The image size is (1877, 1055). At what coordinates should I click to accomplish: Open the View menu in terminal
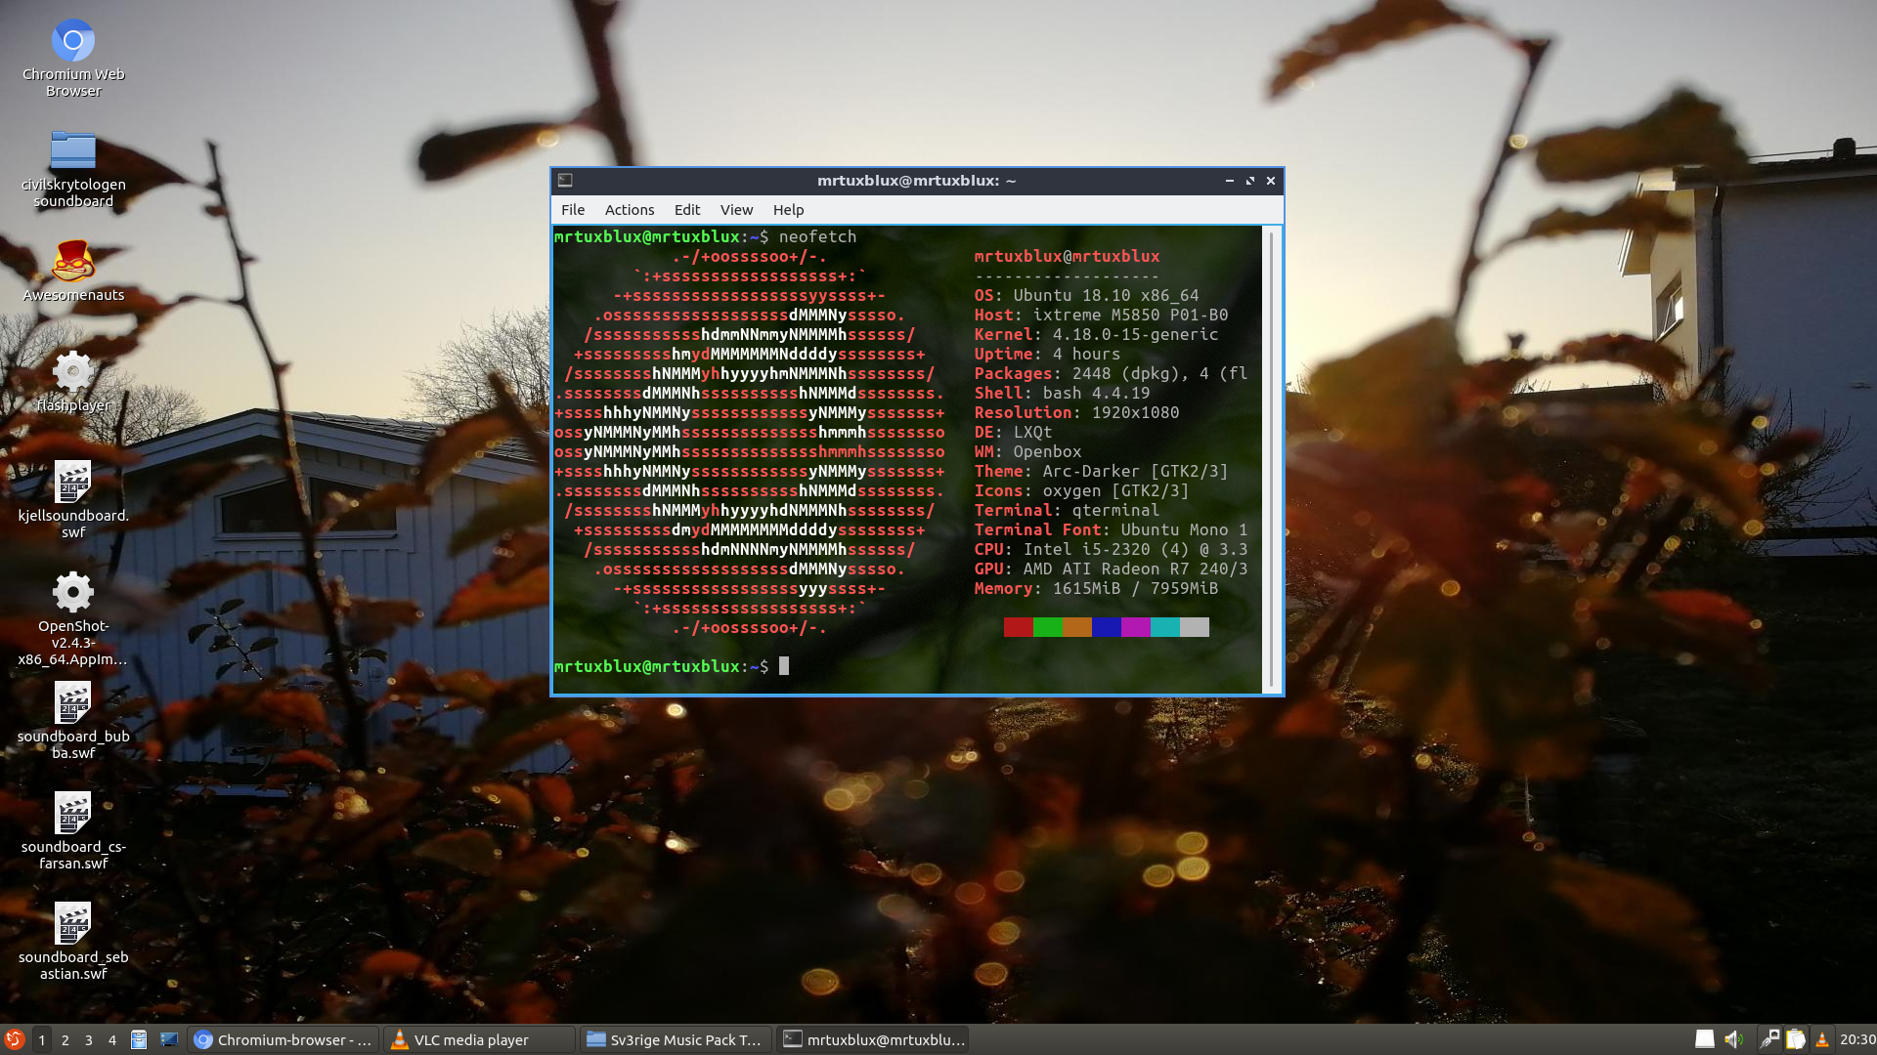pyautogui.click(x=736, y=210)
